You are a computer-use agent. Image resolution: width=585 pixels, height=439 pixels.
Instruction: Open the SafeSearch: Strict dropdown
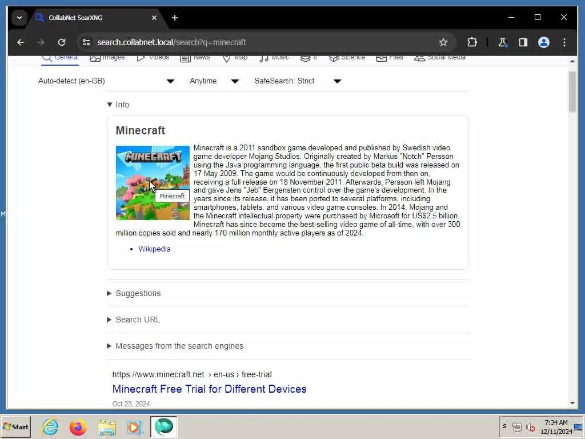point(298,81)
